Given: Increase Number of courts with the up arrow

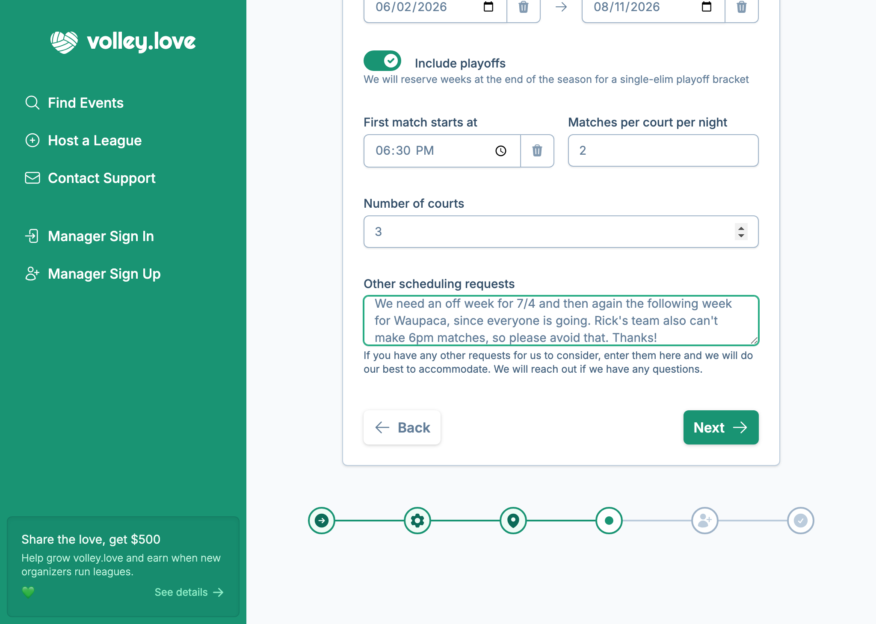Looking at the screenshot, I should coord(742,227).
